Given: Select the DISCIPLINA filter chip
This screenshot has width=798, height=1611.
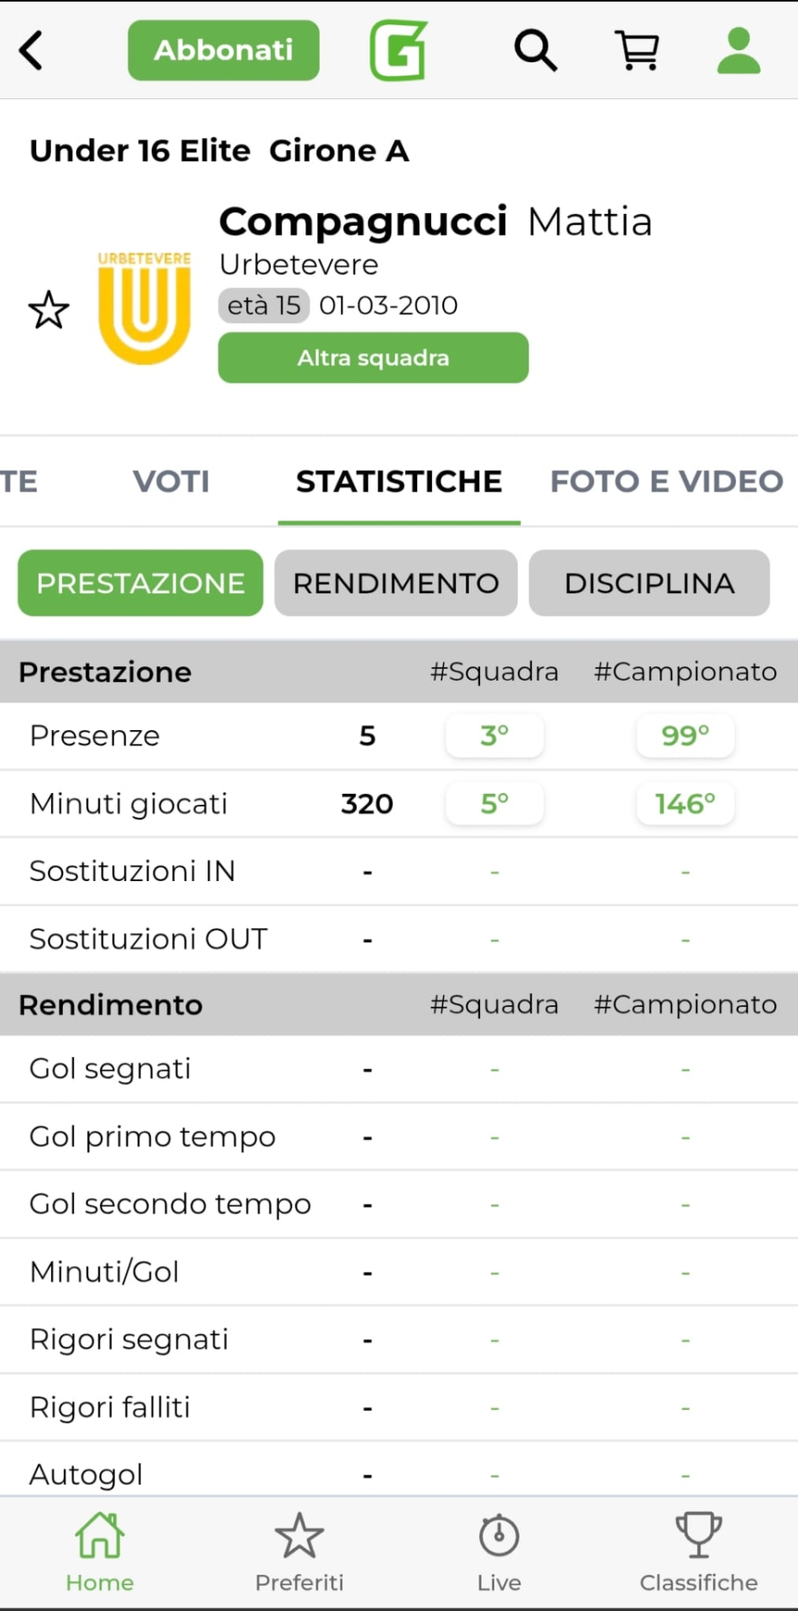Looking at the screenshot, I should [649, 583].
